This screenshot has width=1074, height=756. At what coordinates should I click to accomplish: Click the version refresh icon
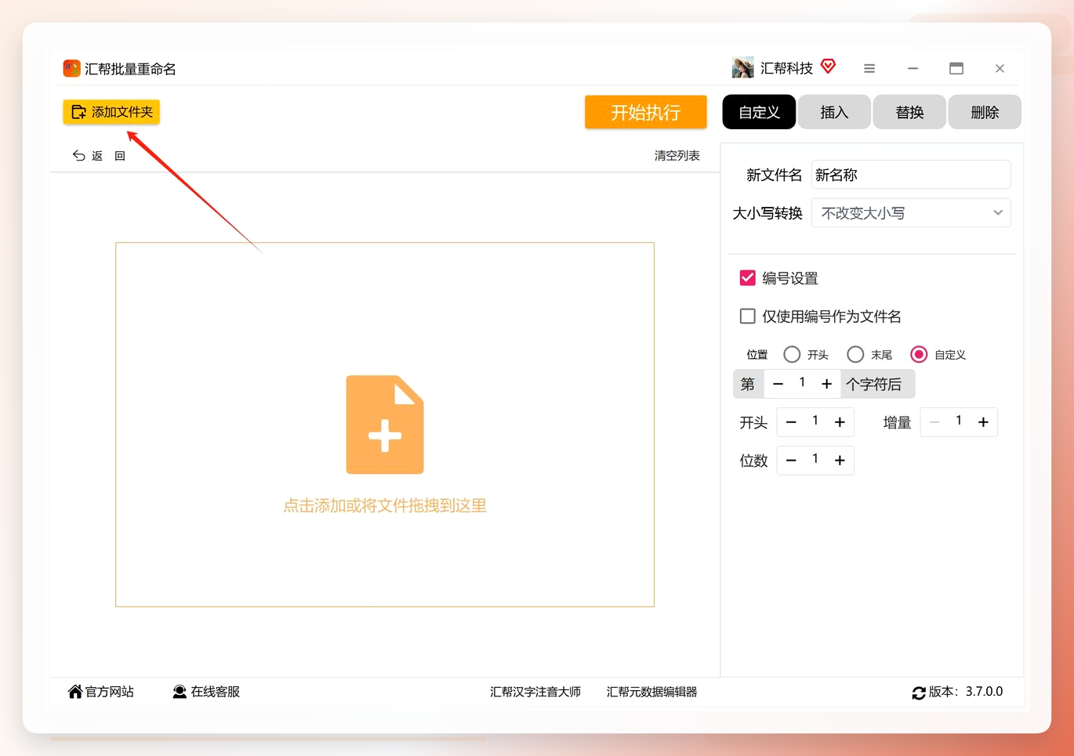pos(919,693)
